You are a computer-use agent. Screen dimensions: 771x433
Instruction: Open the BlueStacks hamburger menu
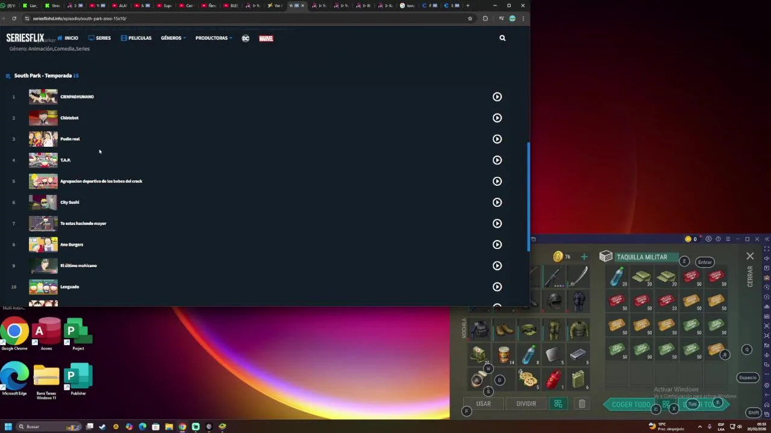pyautogui.click(x=728, y=239)
